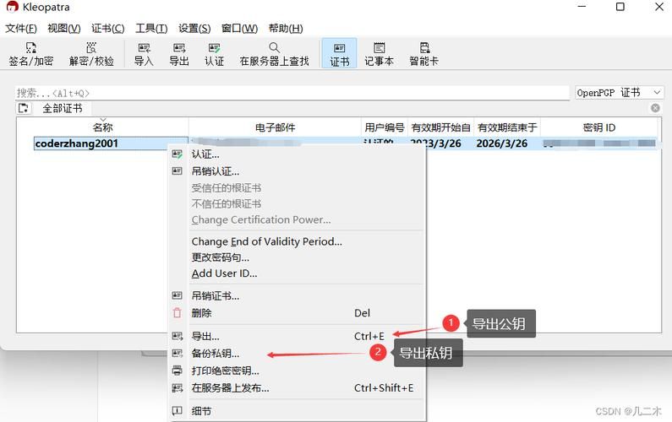Select the Certificates (证书) toolbar view
This screenshot has width=672, height=422.
point(340,53)
